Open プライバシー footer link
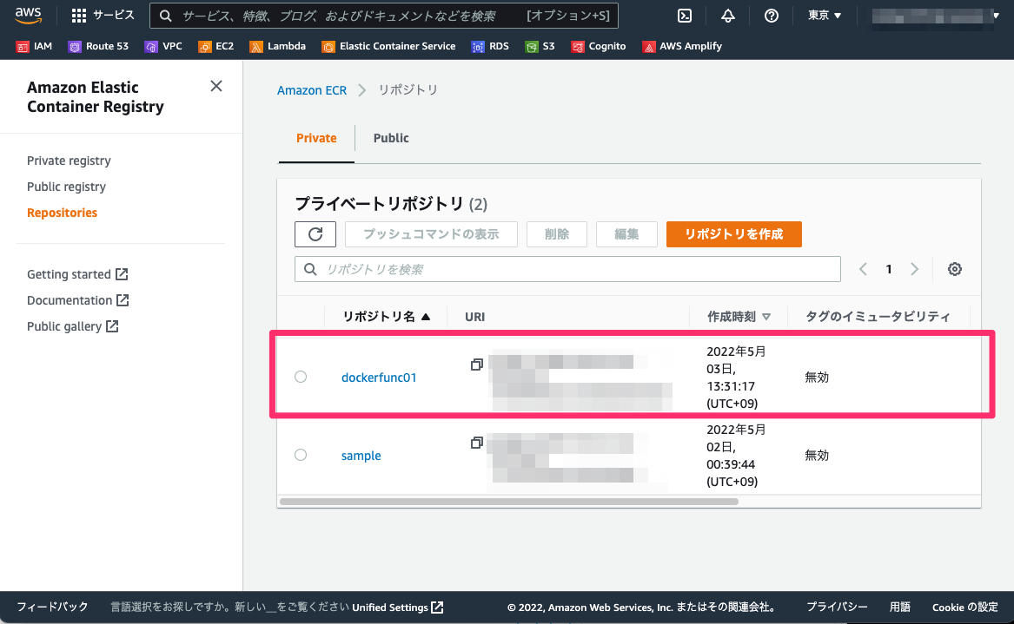The height and width of the screenshot is (624, 1014). pos(836,608)
